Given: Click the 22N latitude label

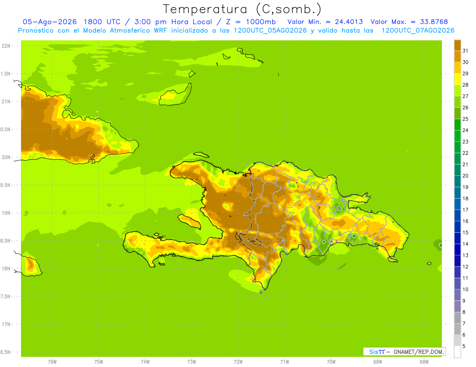Looking at the screenshot, I should [x=6, y=46].
